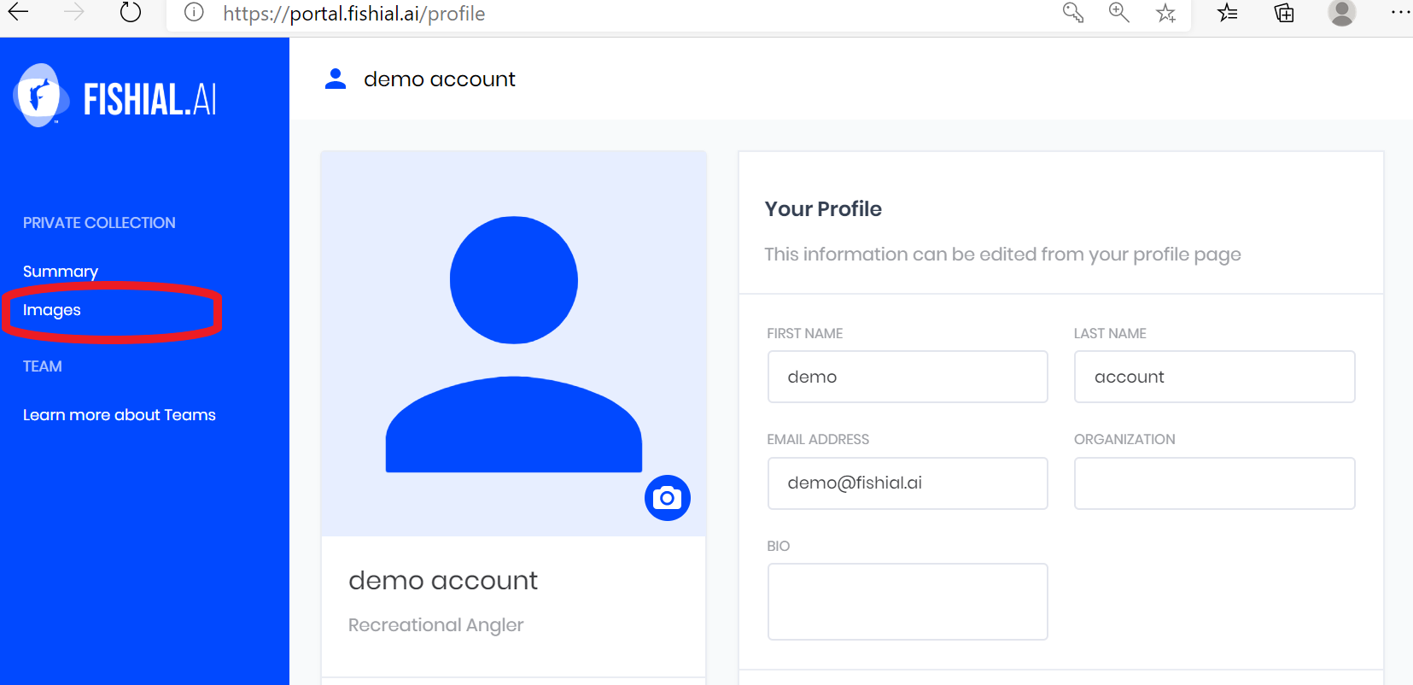Click the First Name field
The height and width of the screenshot is (685, 1413).
tap(907, 377)
